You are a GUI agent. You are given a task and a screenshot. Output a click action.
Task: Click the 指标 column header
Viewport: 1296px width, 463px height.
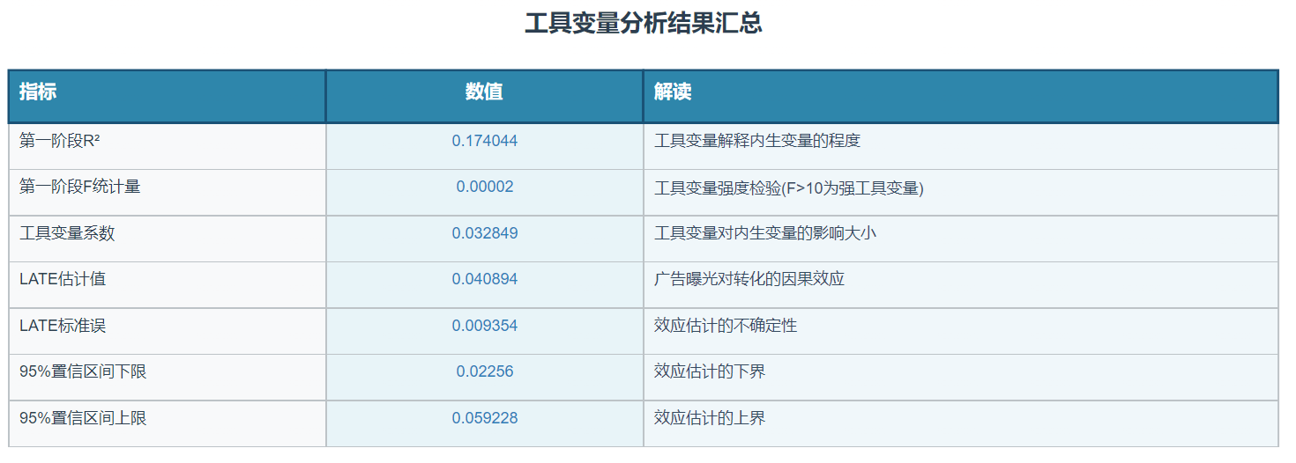pos(38,92)
